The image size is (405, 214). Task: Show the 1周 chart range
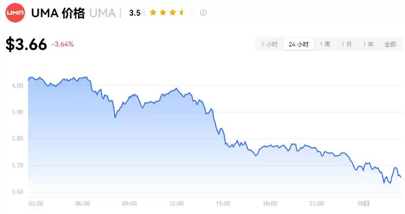tap(325, 45)
